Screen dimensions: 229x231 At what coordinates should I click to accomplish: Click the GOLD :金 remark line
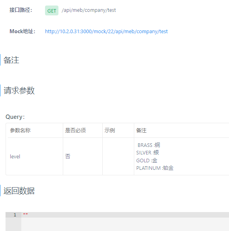tap(146, 160)
